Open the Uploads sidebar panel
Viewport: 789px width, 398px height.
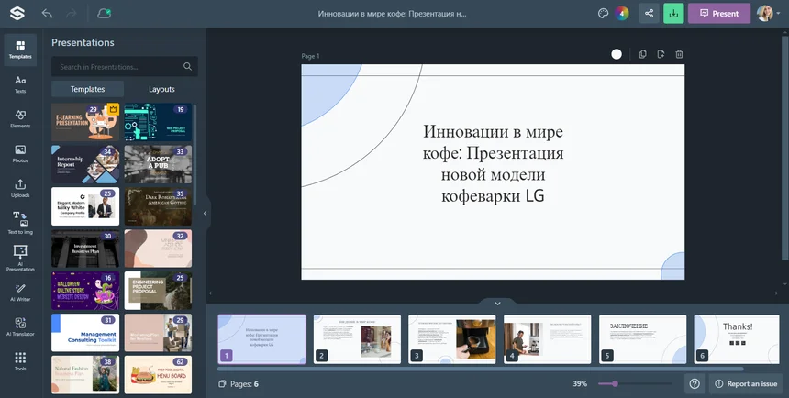[20, 189]
